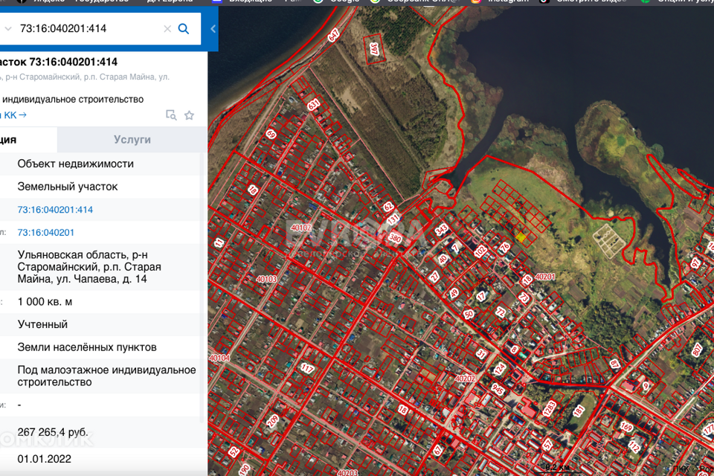Click the map parcel labeled 397
The image size is (714, 476).
click(x=374, y=51)
